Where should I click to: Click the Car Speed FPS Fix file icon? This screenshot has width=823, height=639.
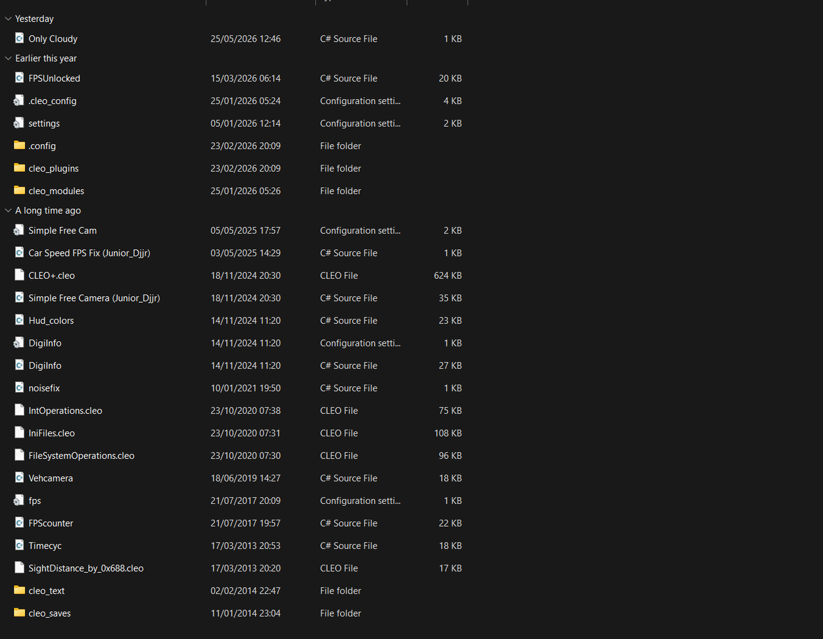[19, 253]
